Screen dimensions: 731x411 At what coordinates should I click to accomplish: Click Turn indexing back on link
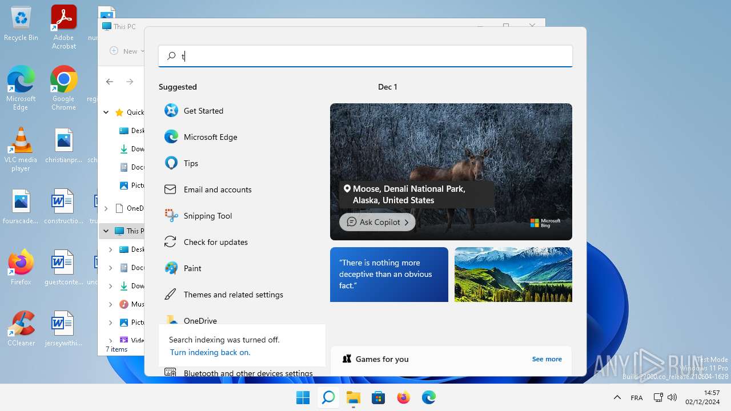tap(210, 352)
